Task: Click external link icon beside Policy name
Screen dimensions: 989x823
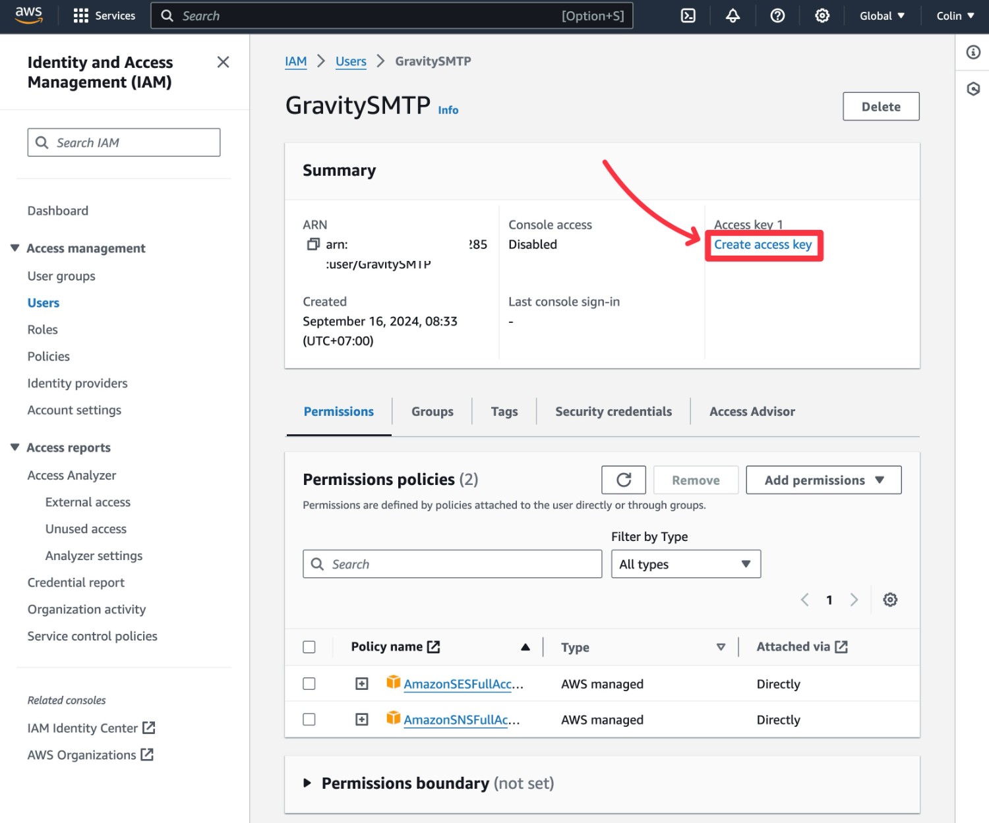Action: point(433,647)
